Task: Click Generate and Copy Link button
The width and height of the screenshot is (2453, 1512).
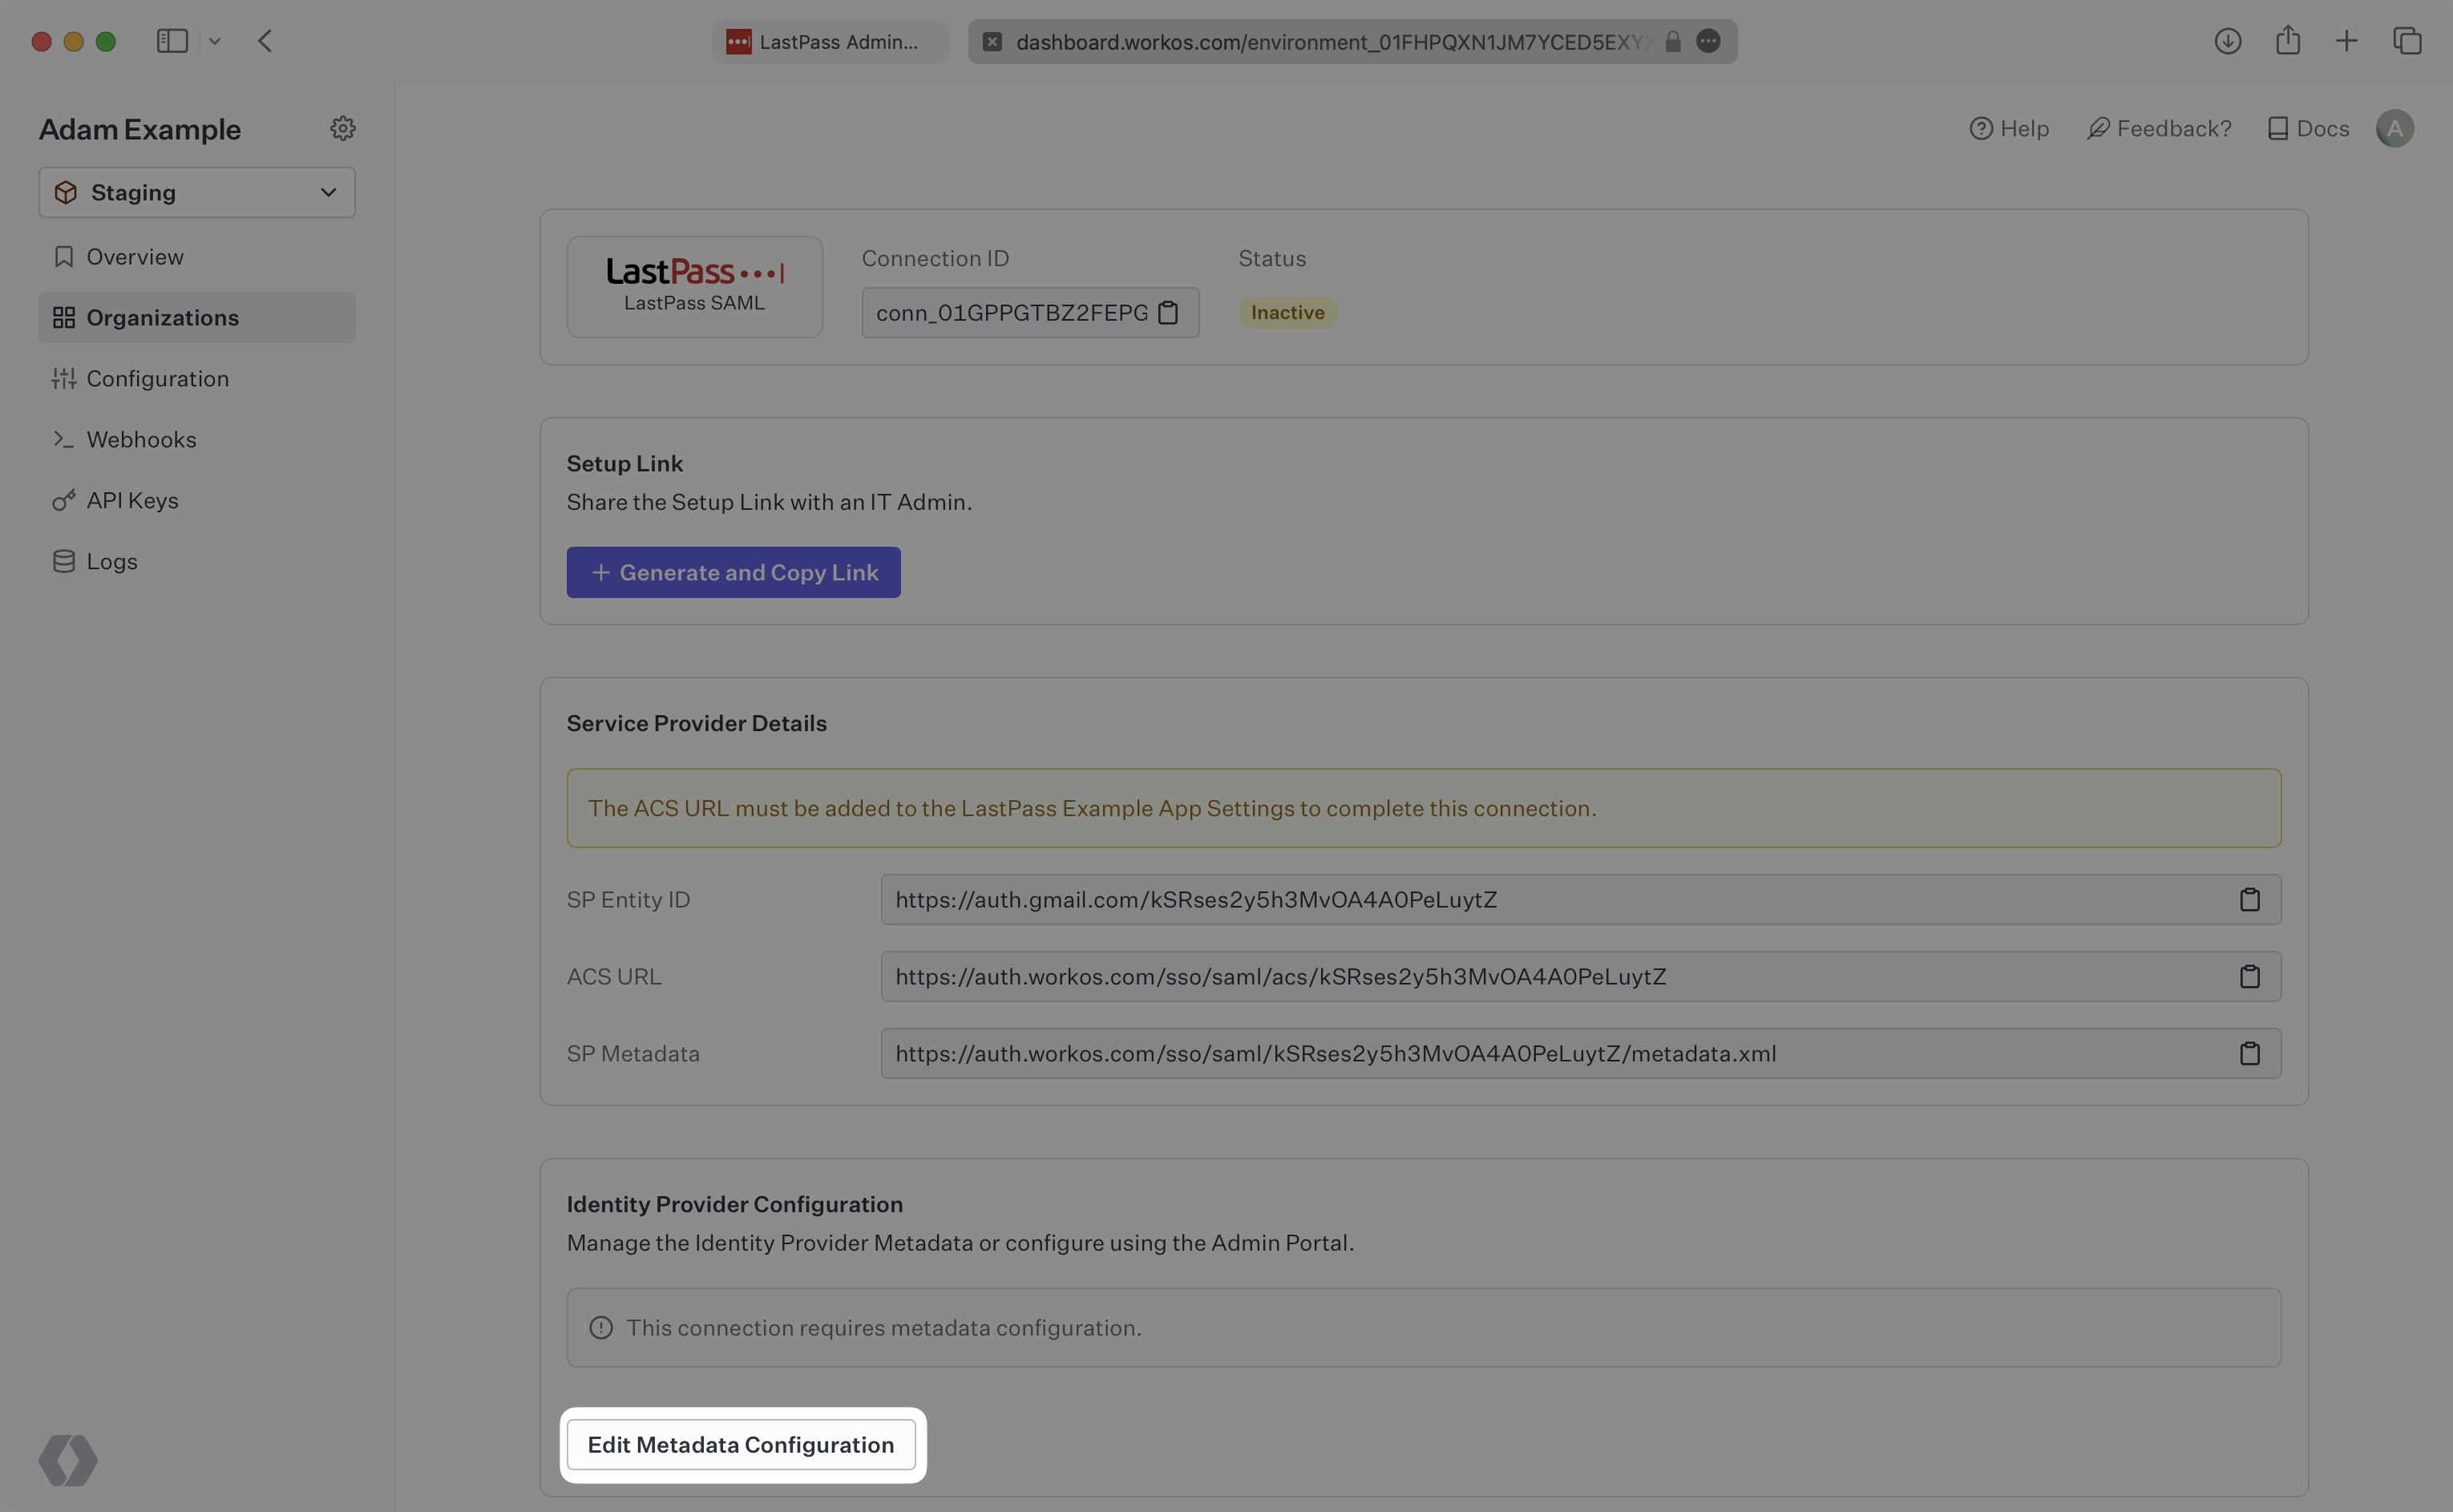Action: pyautogui.click(x=733, y=571)
